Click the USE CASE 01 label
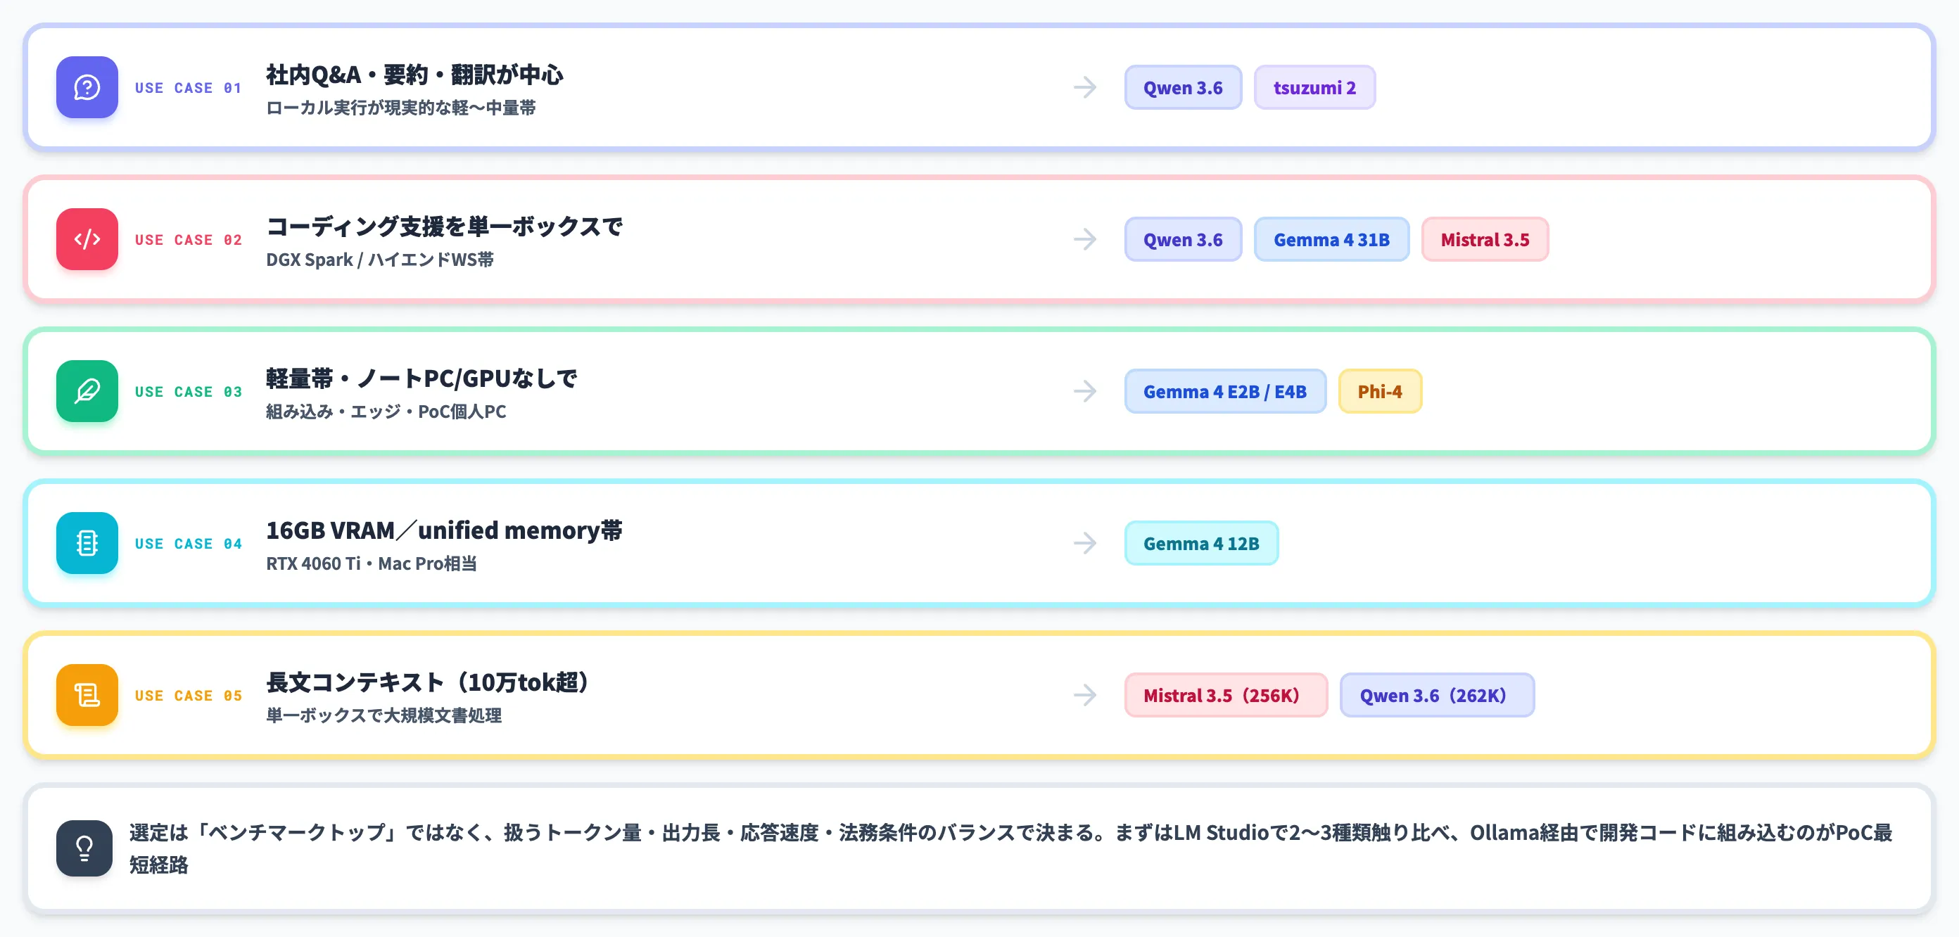1959x937 pixels. (x=189, y=88)
